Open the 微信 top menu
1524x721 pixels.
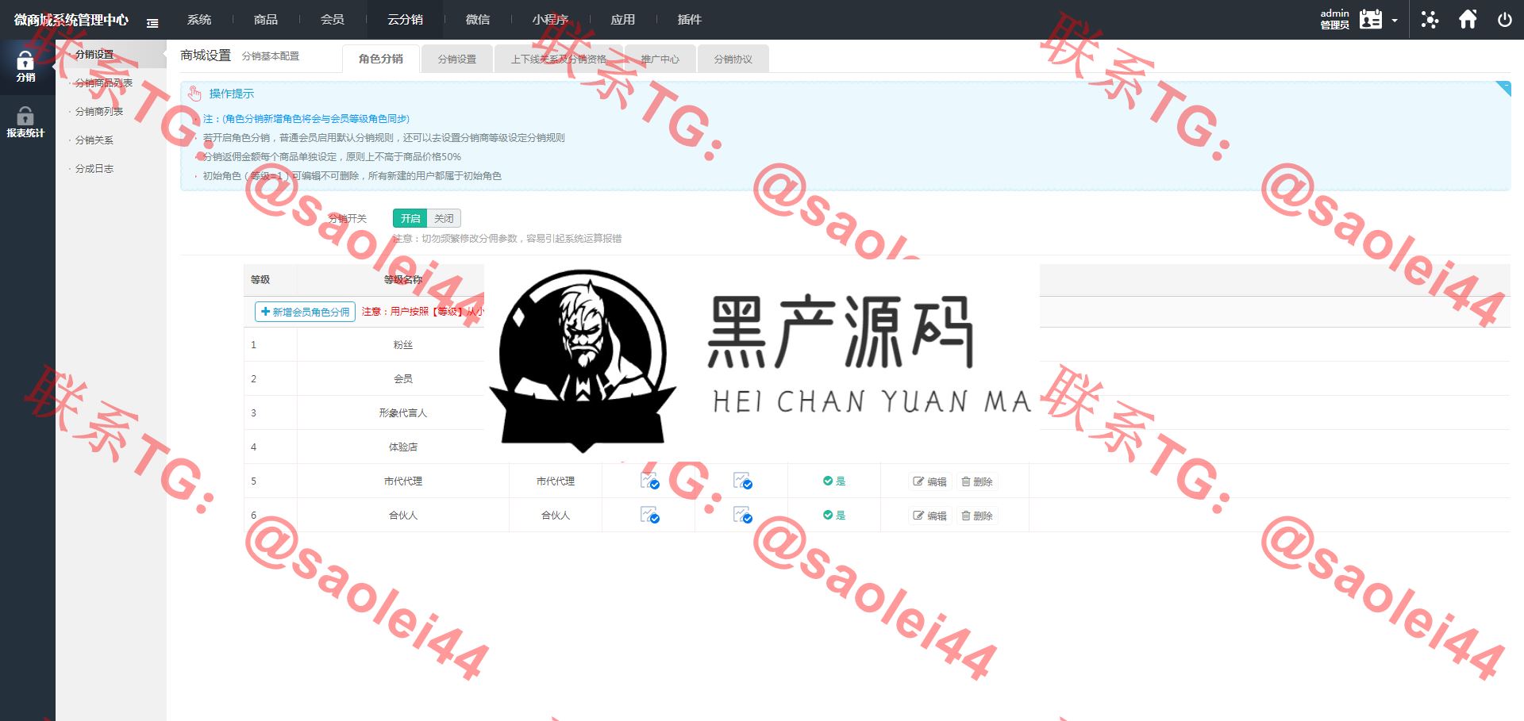pyautogui.click(x=478, y=20)
